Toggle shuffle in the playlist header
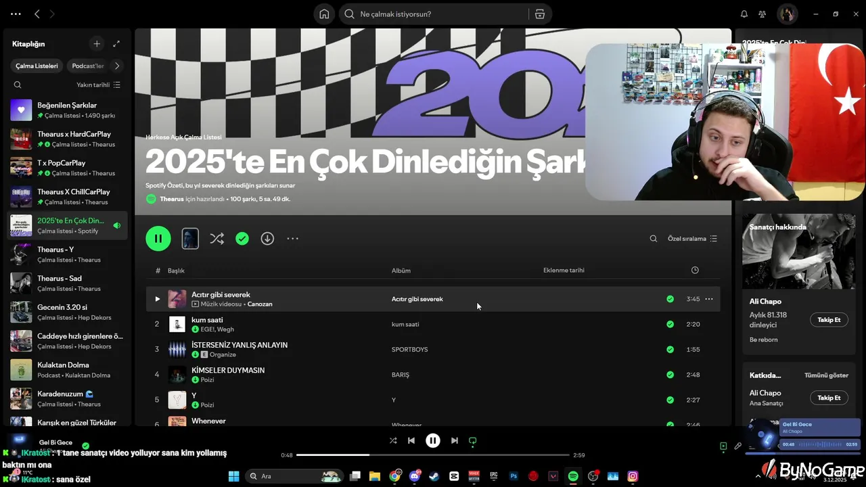Image resolution: width=866 pixels, height=487 pixels. 216,238
